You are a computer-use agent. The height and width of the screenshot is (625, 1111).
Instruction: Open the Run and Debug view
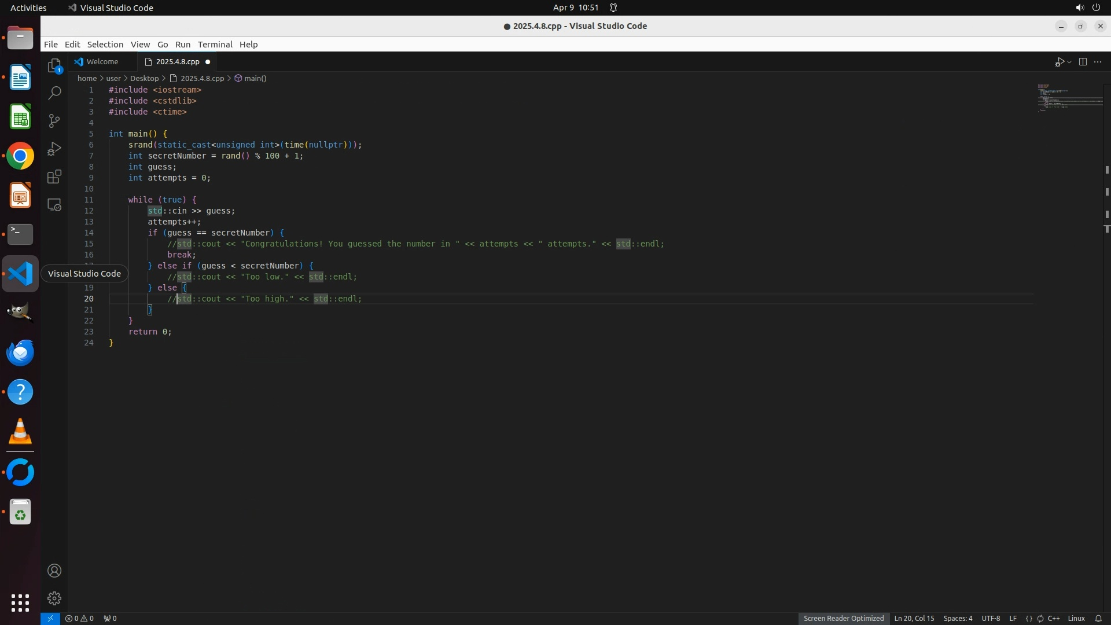(54, 149)
